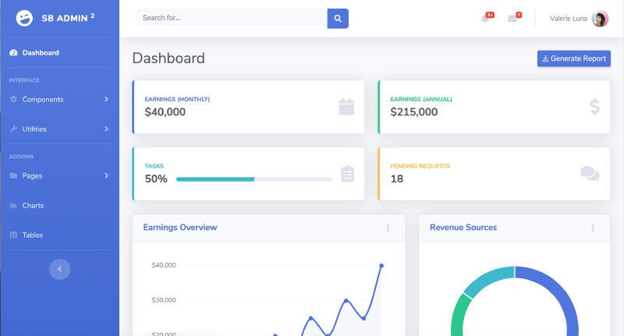Open the alerts bell notifications
Screen dimensions: 624x336
point(486,19)
